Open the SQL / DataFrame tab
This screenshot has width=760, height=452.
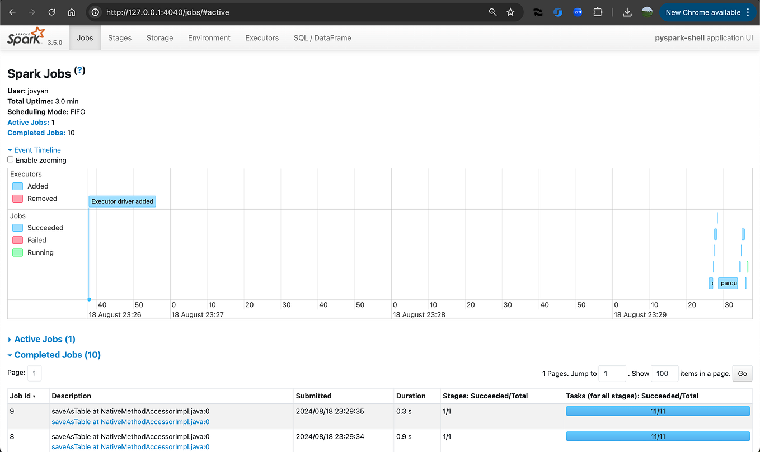[x=322, y=37]
